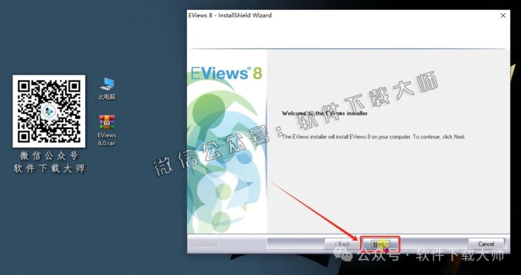Click the 'EViews 8 - InstallShield Wizard' title text
This screenshot has height=275, width=521.
tap(230, 15)
